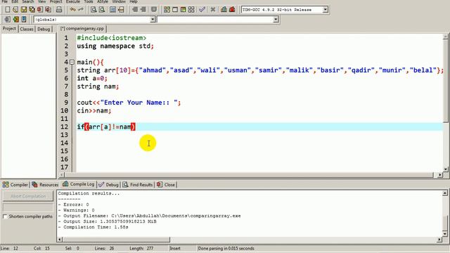Click the editor scroll down arrow
Image resolution: width=450 pixels, height=253 pixels.
445,169
